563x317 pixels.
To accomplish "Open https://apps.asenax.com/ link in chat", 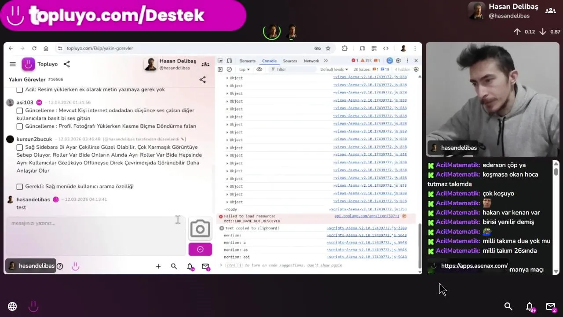I will point(474,266).
